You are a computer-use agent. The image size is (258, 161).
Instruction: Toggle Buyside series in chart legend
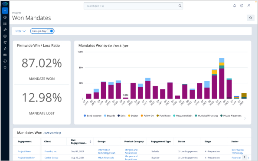pyautogui.click(x=109, y=116)
